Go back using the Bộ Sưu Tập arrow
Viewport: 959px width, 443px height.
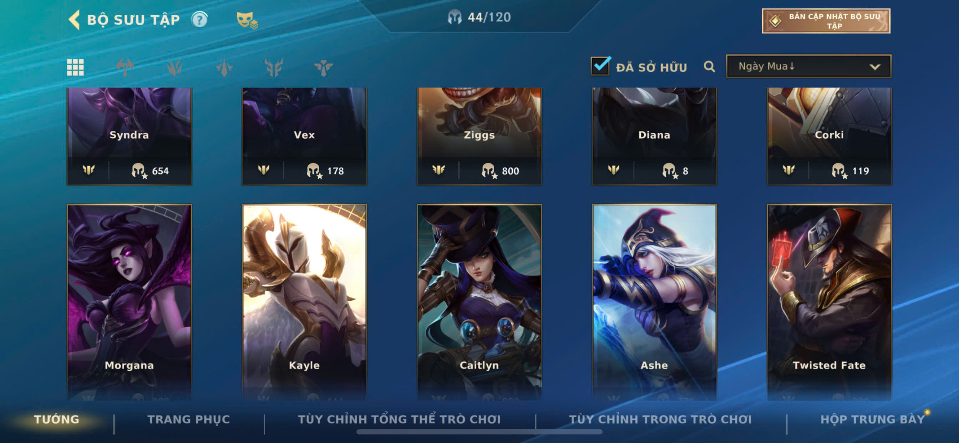(74, 19)
